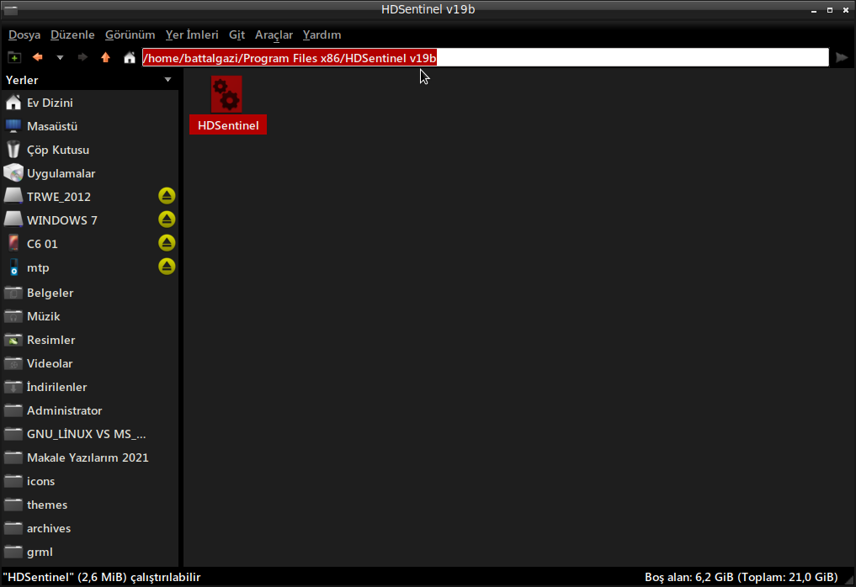Open the Makale Yazılarım 2021 bookmark
856x587 pixels.
(89, 457)
